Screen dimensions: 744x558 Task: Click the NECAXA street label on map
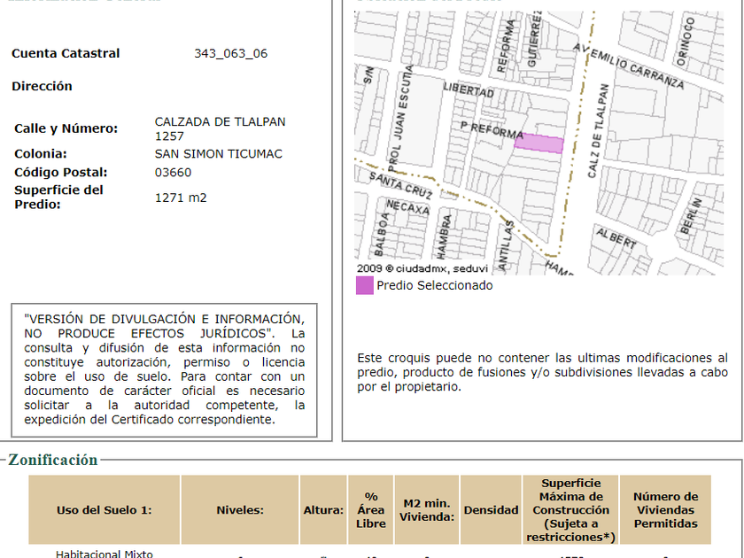pyautogui.click(x=407, y=207)
